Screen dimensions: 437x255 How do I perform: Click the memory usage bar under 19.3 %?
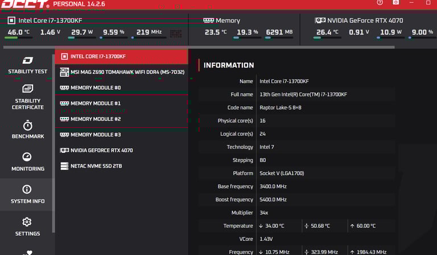247,37
